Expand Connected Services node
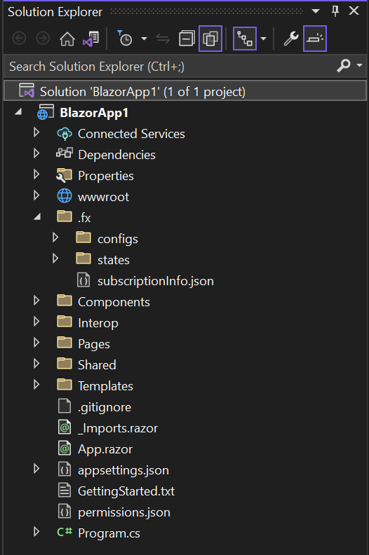Image resolution: width=369 pixels, height=555 pixels. (36, 132)
